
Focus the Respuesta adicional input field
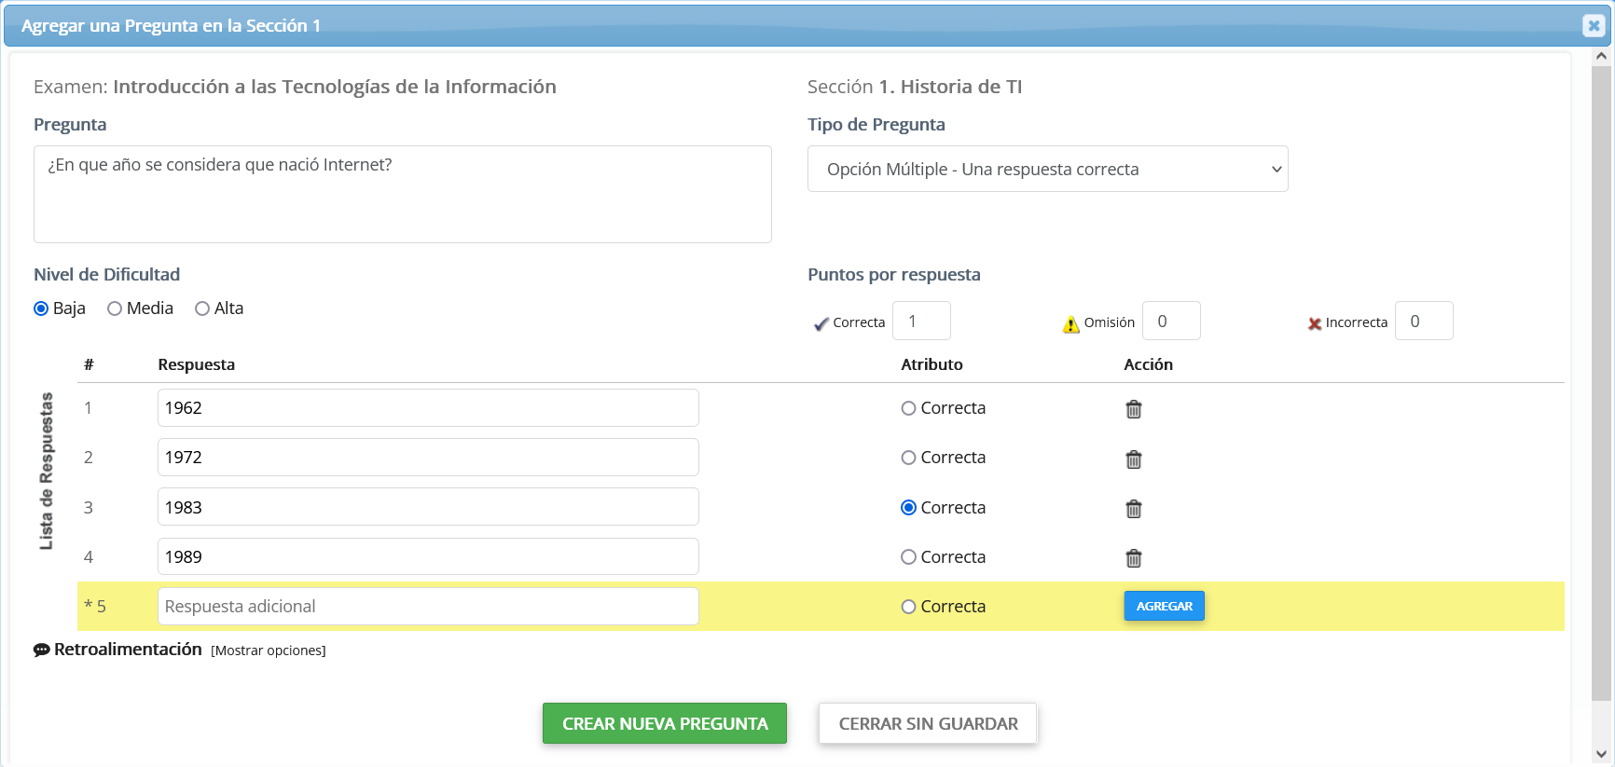(x=428, y=607)
